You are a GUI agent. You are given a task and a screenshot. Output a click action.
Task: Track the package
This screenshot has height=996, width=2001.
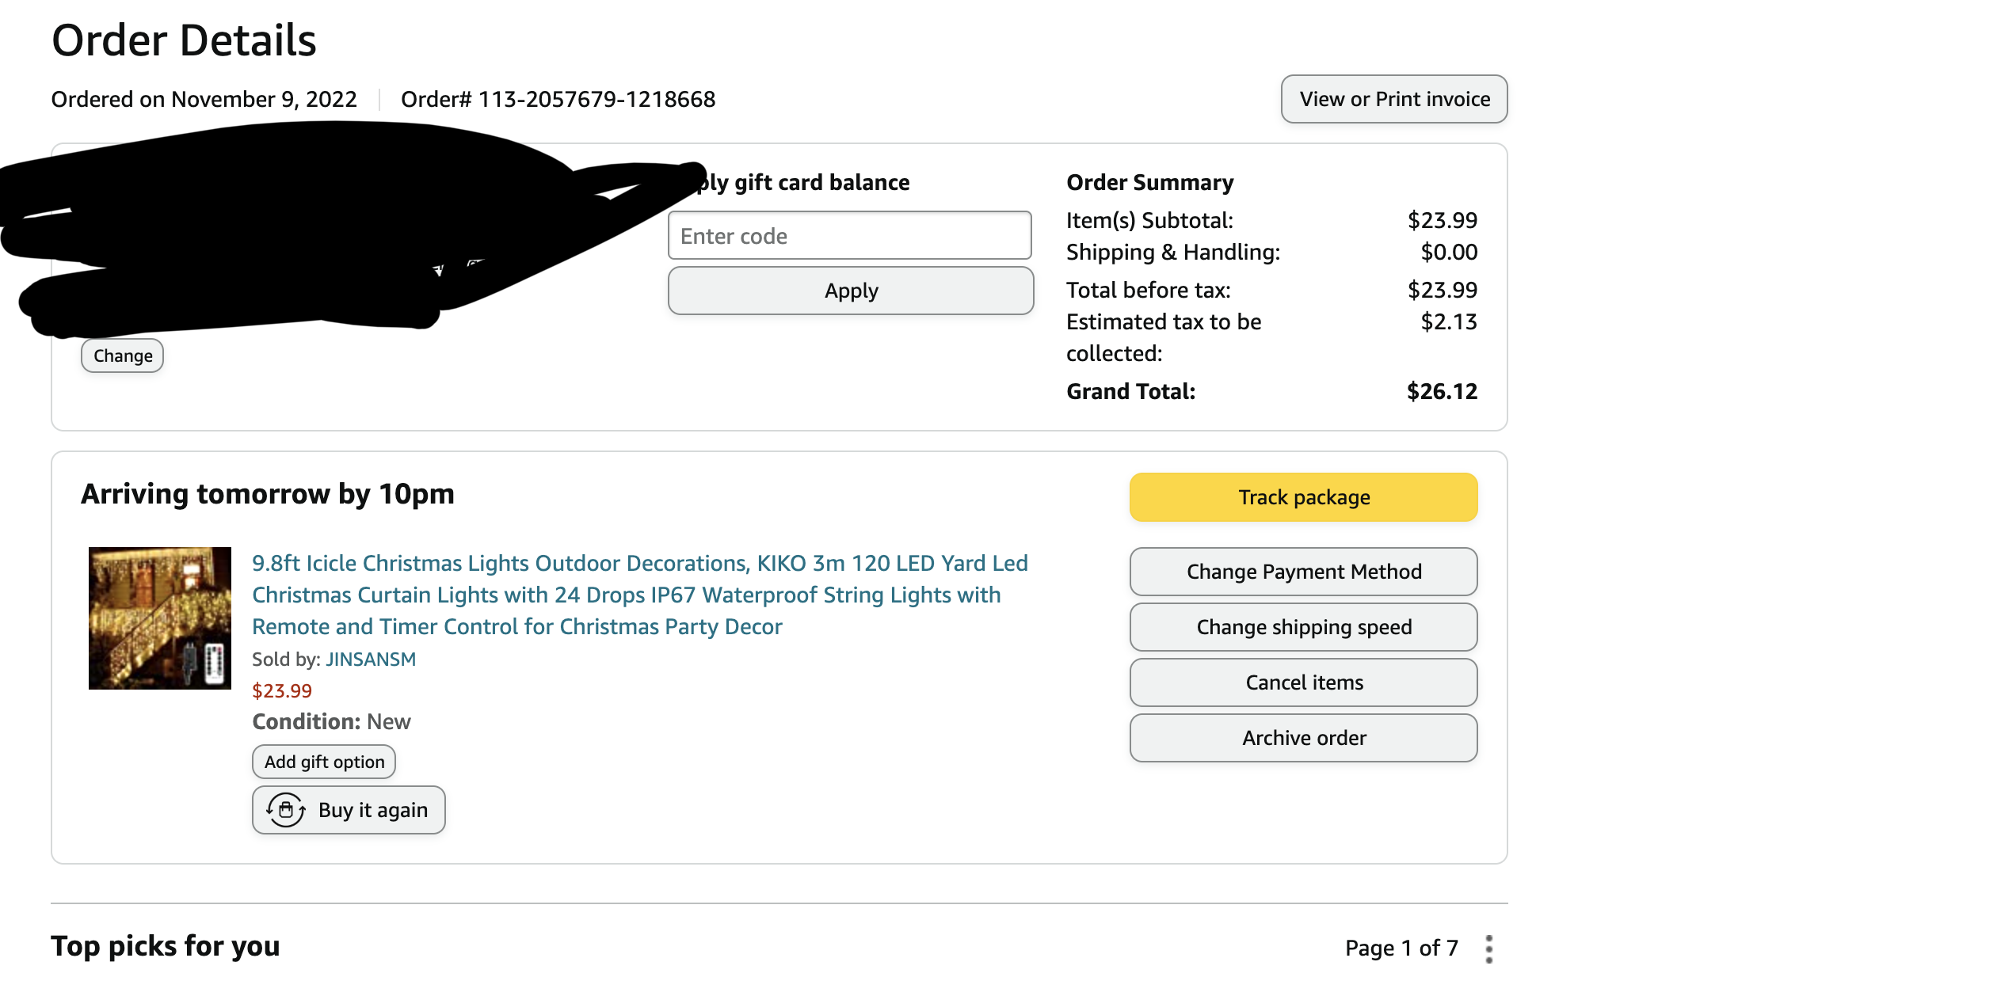[1304, 497]
